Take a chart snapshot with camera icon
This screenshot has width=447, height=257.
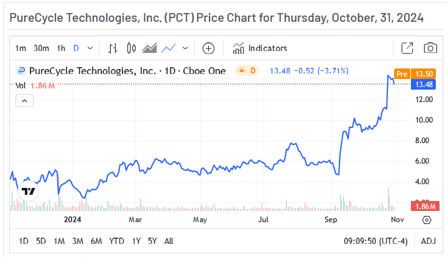coord(430,48)
